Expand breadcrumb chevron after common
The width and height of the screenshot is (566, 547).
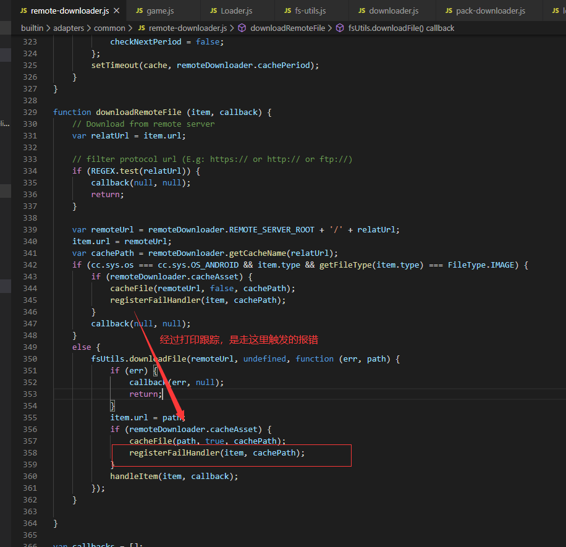[130, 28]
